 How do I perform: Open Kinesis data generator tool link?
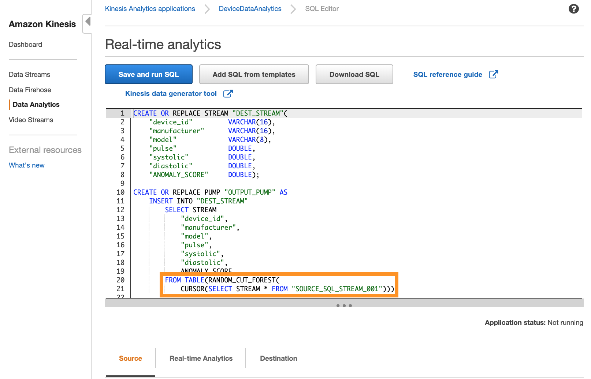click(171, 94)
